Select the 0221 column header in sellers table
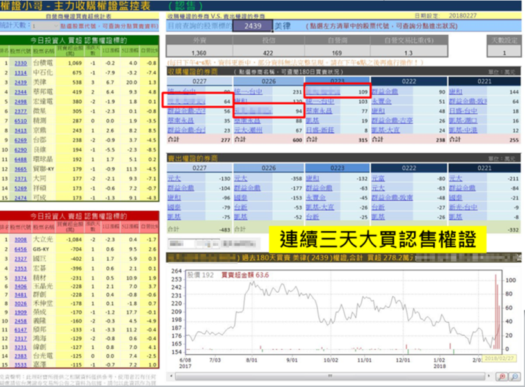 point(485,168)
